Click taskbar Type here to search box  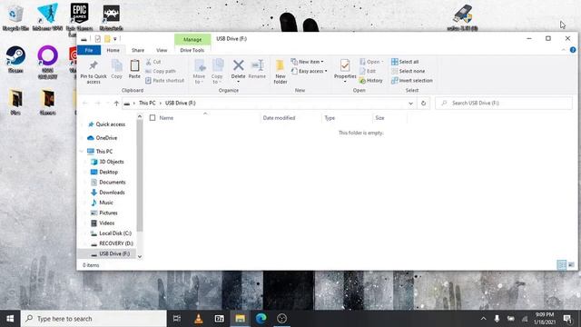tap(94, 319)
